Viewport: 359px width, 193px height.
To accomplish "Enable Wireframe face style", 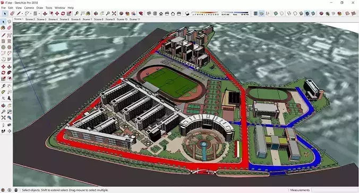I will click(289, 13).
